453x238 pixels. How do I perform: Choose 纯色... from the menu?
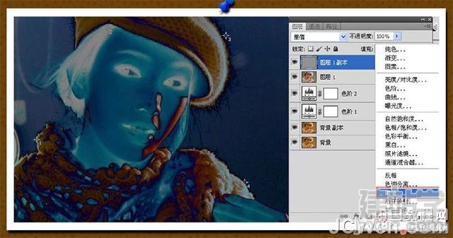click(395, 49)
